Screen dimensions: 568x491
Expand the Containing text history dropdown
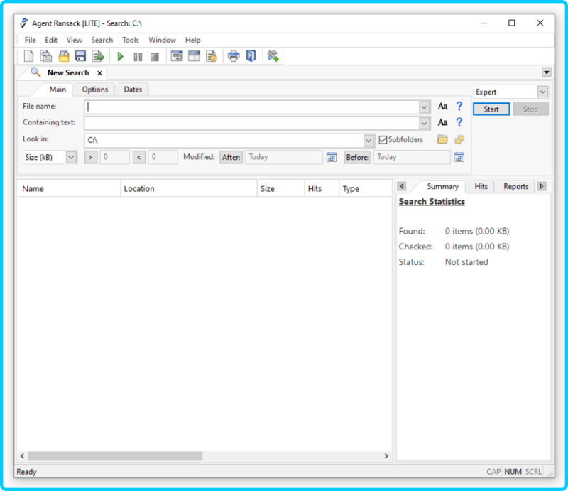point(424,124)
